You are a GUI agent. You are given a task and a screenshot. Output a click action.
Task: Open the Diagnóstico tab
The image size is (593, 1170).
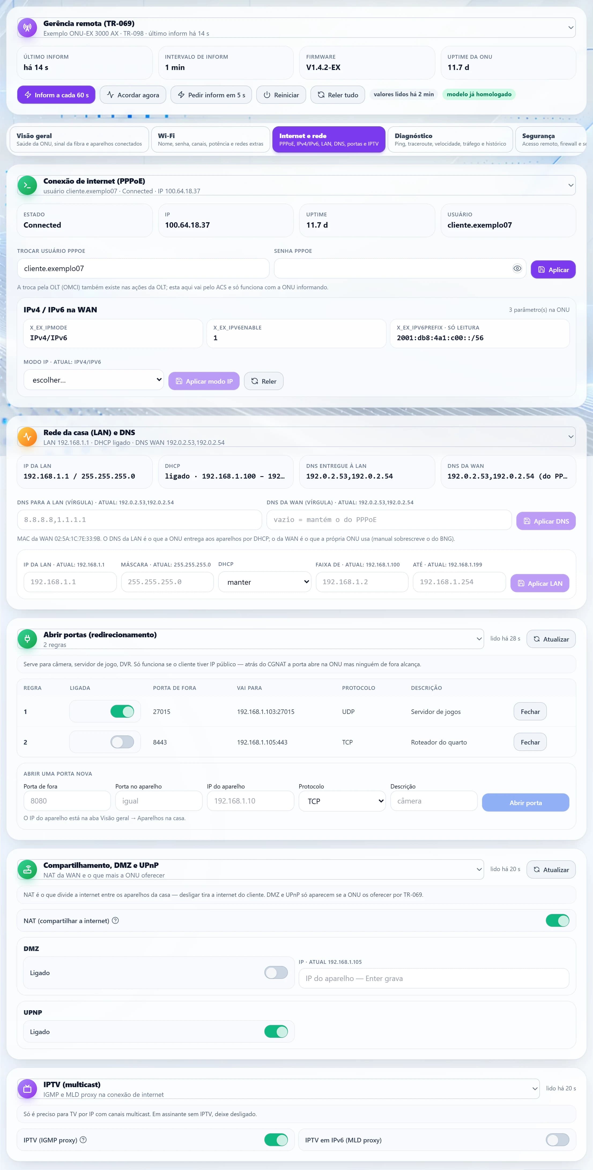click(x=450, y=139)
